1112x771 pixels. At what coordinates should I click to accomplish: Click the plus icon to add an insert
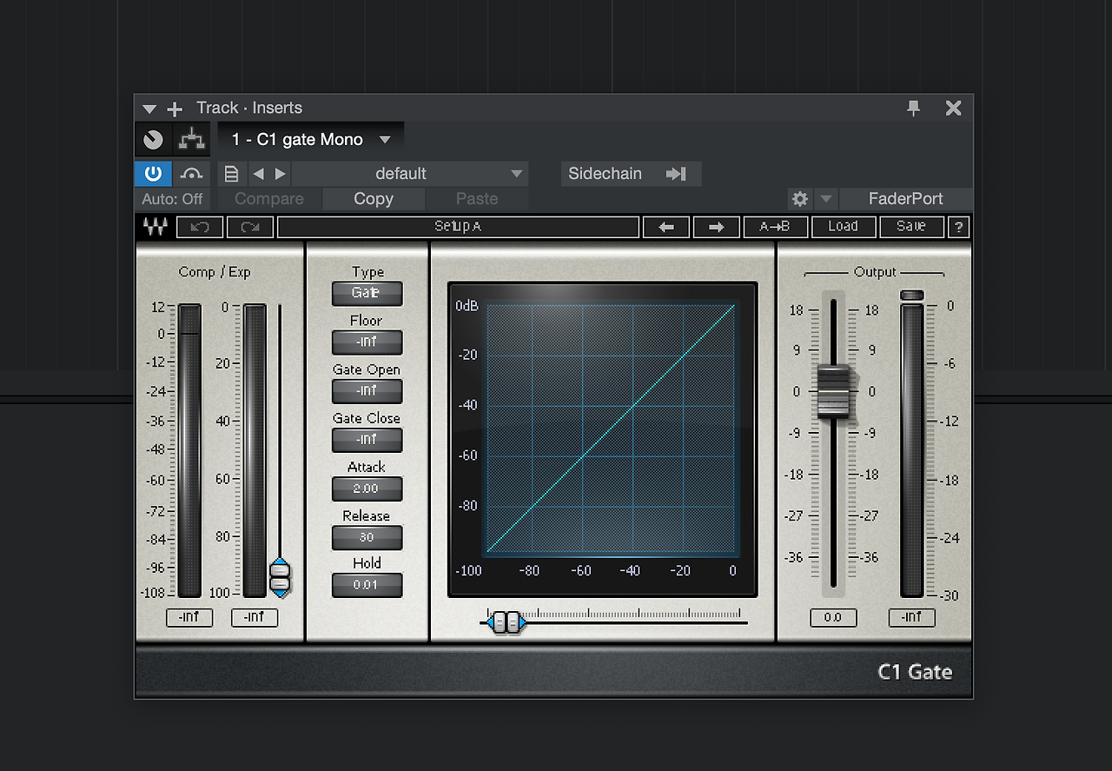coord(175,109)
